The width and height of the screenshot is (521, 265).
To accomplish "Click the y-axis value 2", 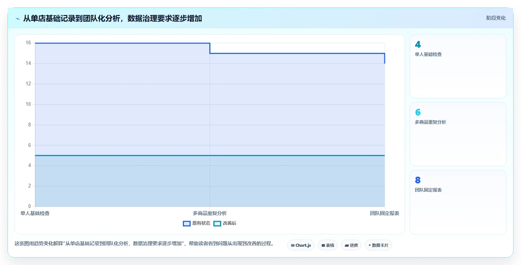I will (x=30, y=186).
